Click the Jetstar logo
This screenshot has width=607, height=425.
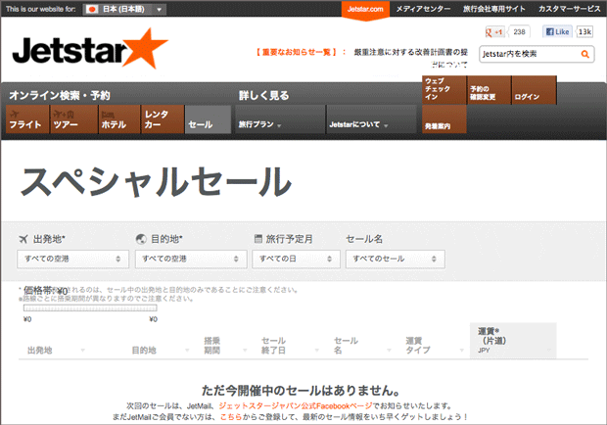click(90, 49)
